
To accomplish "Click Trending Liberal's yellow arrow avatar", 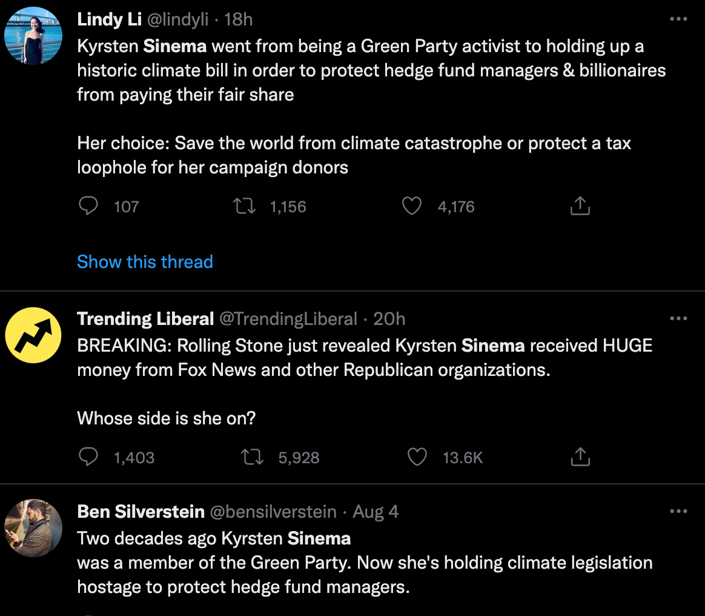I will tap(33, 335).
